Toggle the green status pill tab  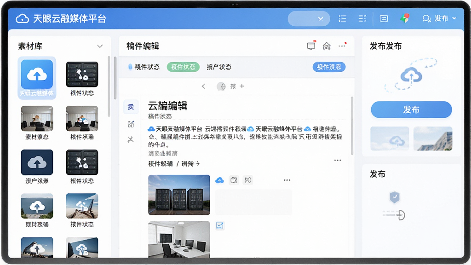tap(183, 67)
